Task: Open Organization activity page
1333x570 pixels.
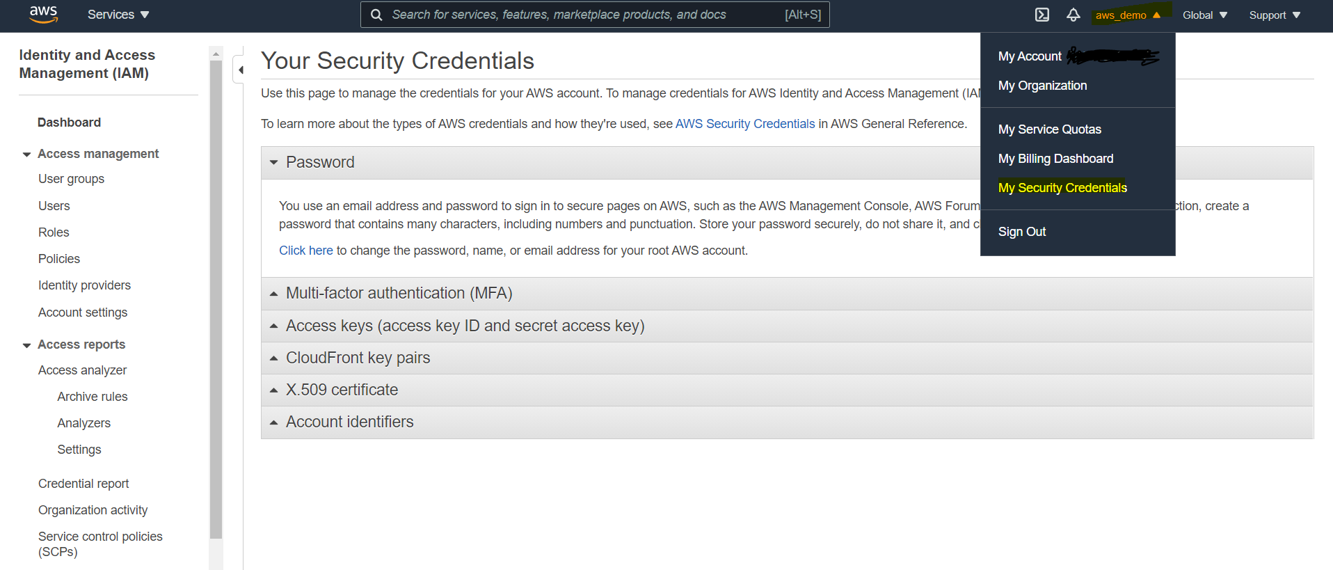Action: click(x=93, y=510)
